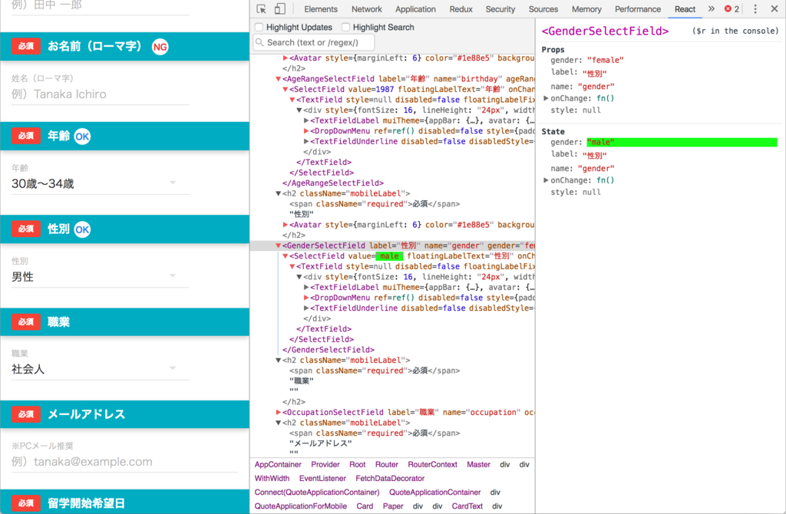Collapse the GenderSelectField node
786x514 pixels.
[278, 245]
